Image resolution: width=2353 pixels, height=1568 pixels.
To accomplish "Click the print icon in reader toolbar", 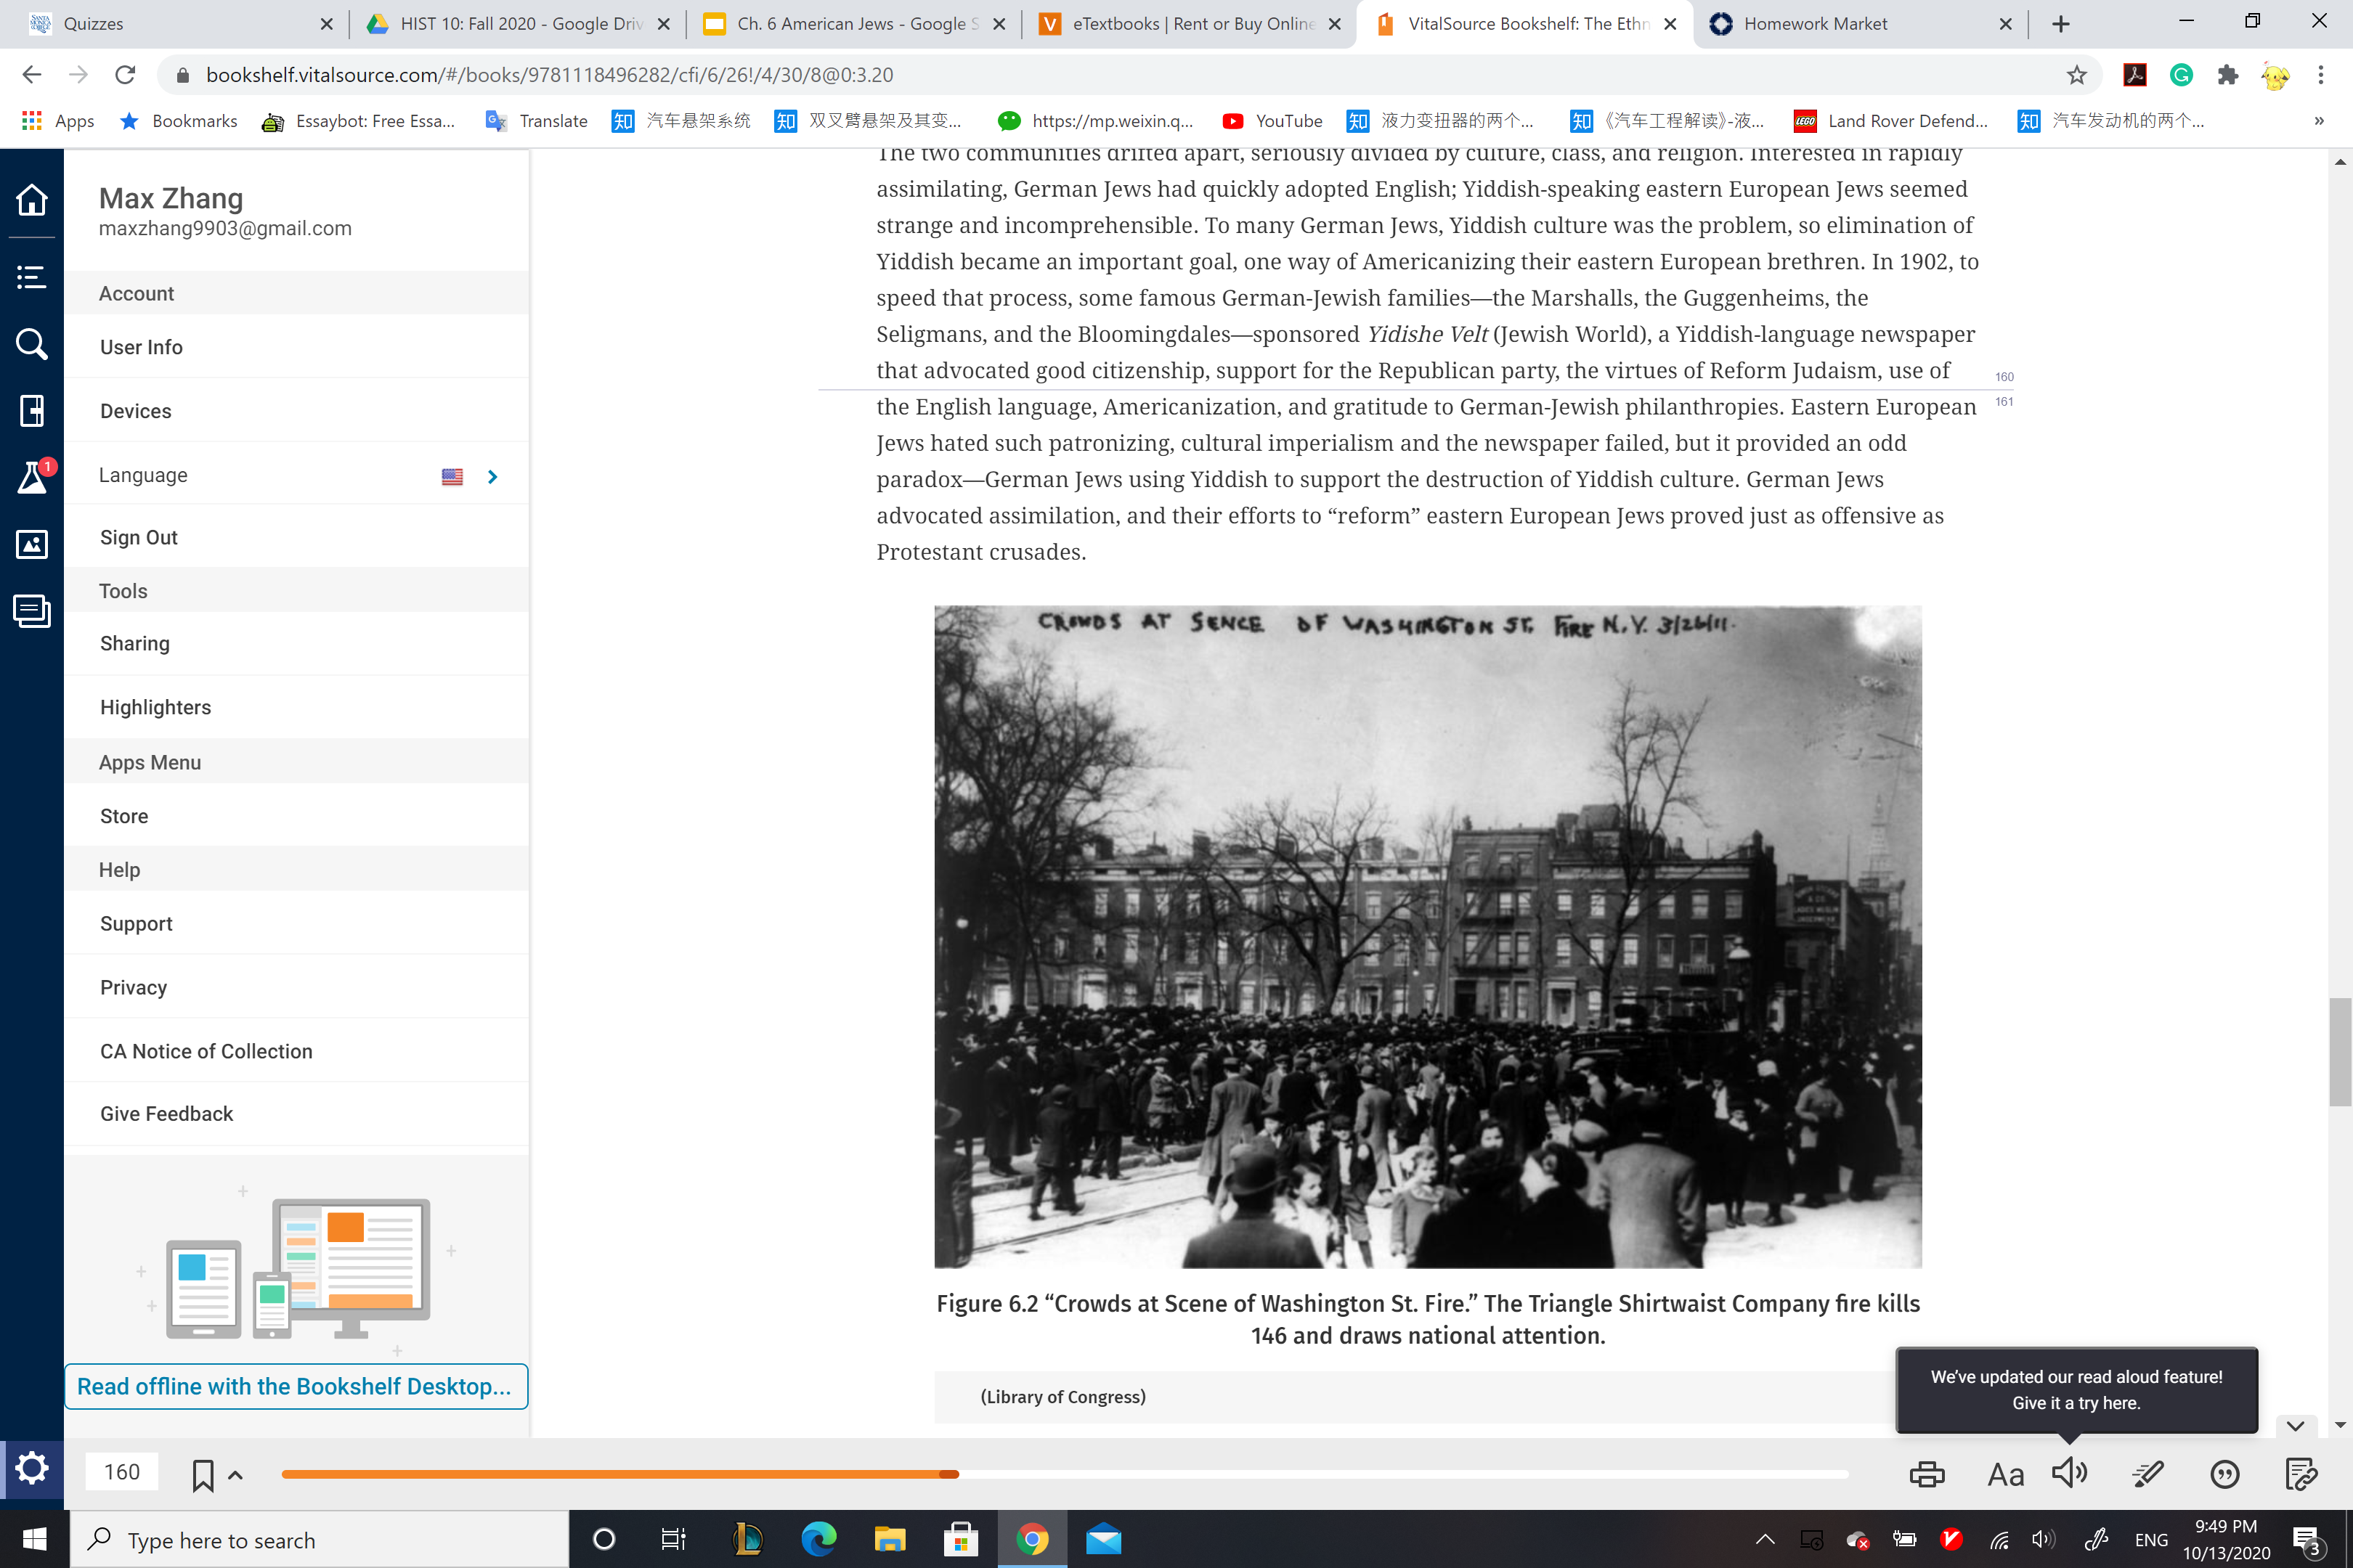I will click(x=1927, y=1474).
